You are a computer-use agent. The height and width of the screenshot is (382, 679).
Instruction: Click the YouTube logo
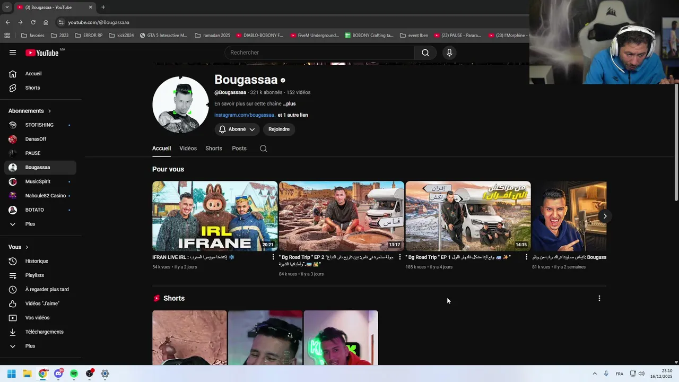(x=42, y=53)
